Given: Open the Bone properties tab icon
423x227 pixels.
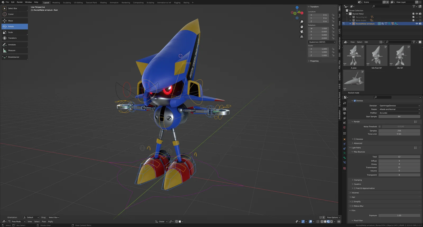Looking at the screenshot, I should click(344, 158).
